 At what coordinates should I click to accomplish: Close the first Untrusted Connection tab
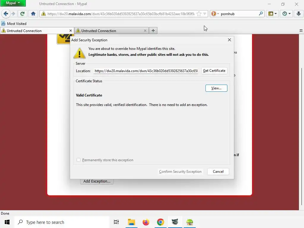pos(71,31)
